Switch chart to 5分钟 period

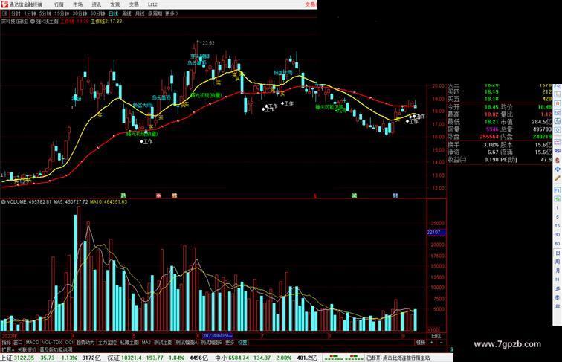click(45, 13)
